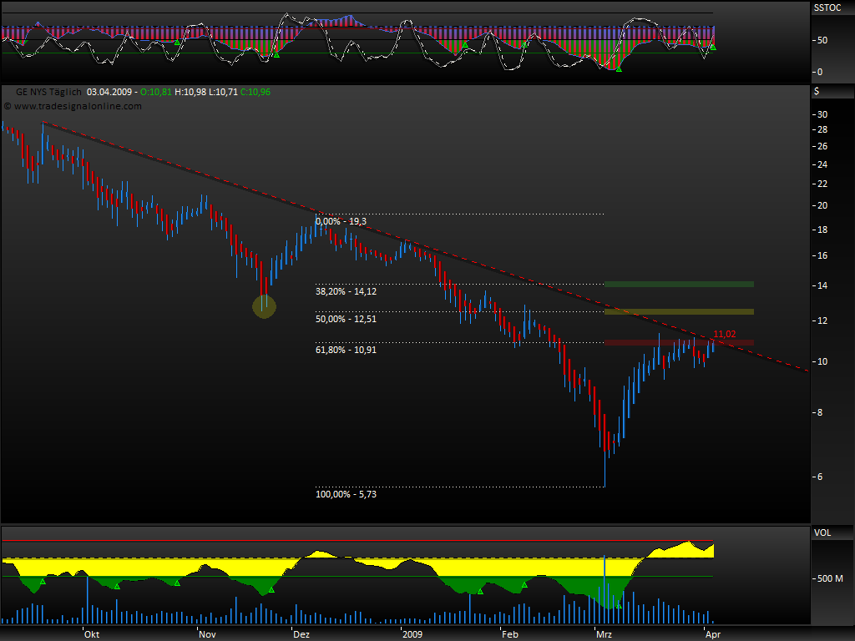Click the green signal triangle at SSTOC's right end

(713, 48)
